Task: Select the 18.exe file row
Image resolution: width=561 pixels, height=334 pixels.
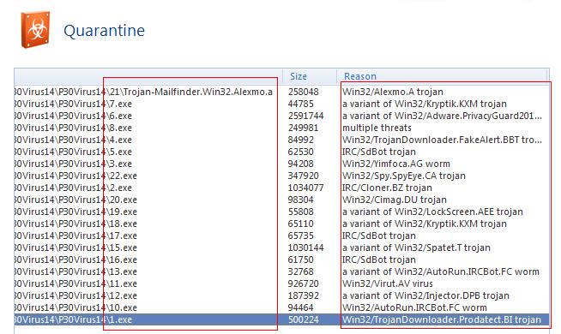Action: [x=281, y=224]
